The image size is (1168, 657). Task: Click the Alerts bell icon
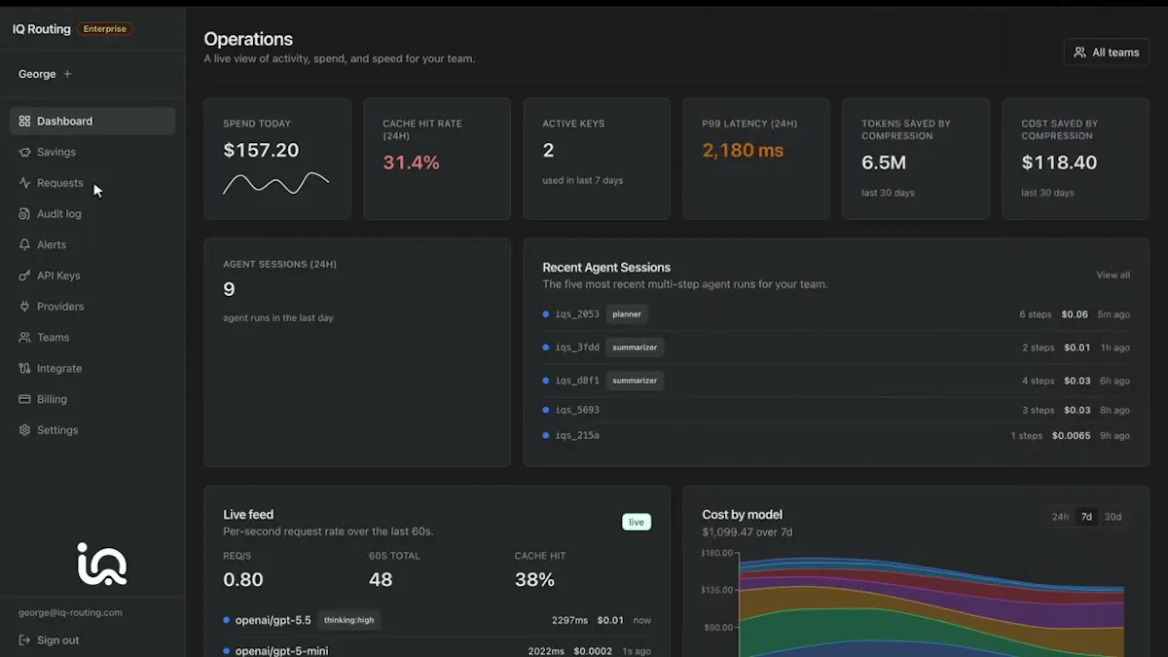coord(25,245)
